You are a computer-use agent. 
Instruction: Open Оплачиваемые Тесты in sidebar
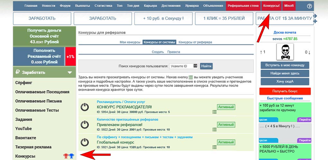click(37, 110)
